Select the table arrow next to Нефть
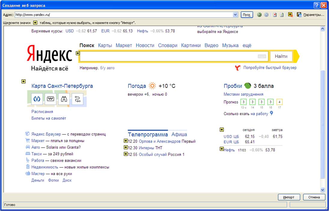The width and height of the screenshot is (329, 211). coord(222,149)
